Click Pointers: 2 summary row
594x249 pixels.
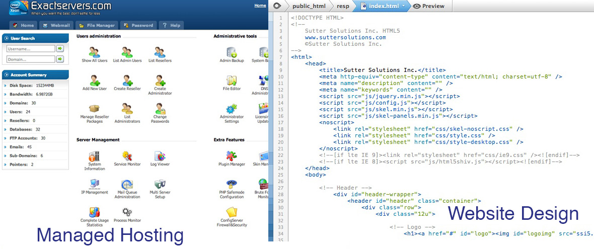pyautogui.click(x=35, y=164)
